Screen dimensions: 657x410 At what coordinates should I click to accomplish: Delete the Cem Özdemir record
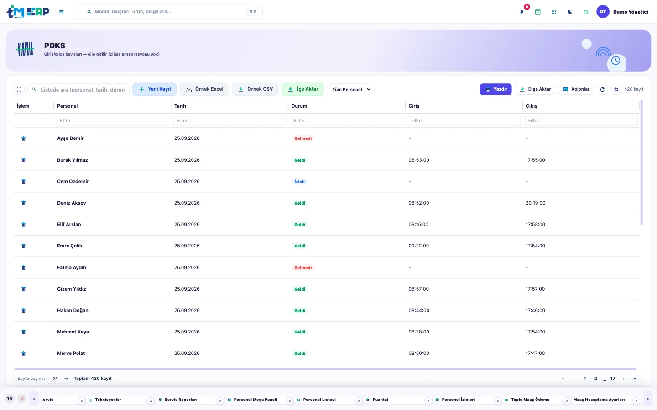tap(24, 181)
